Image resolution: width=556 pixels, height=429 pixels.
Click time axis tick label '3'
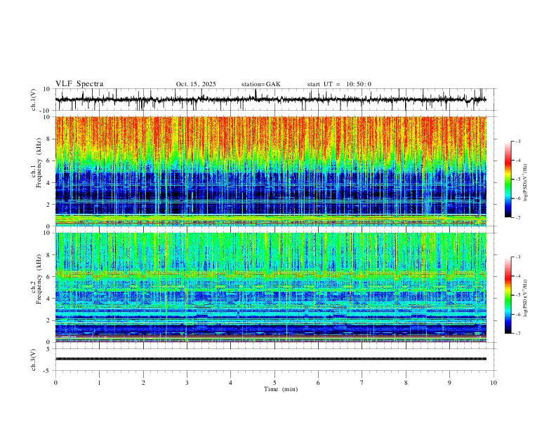tap(187, 383)
